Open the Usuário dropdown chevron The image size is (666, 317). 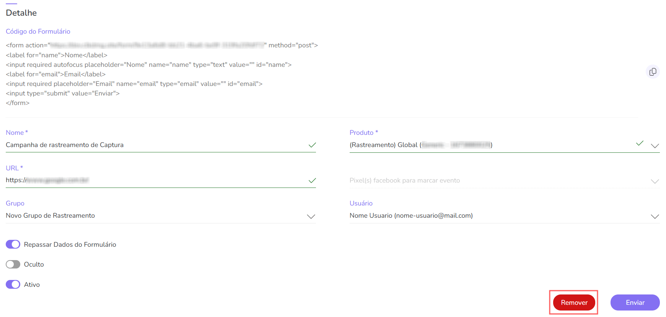tap(655, 217)
